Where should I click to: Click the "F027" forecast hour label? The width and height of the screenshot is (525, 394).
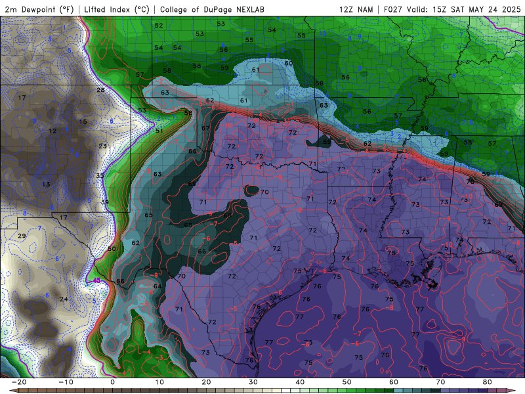pyautogui.click(x=392, y=10)
